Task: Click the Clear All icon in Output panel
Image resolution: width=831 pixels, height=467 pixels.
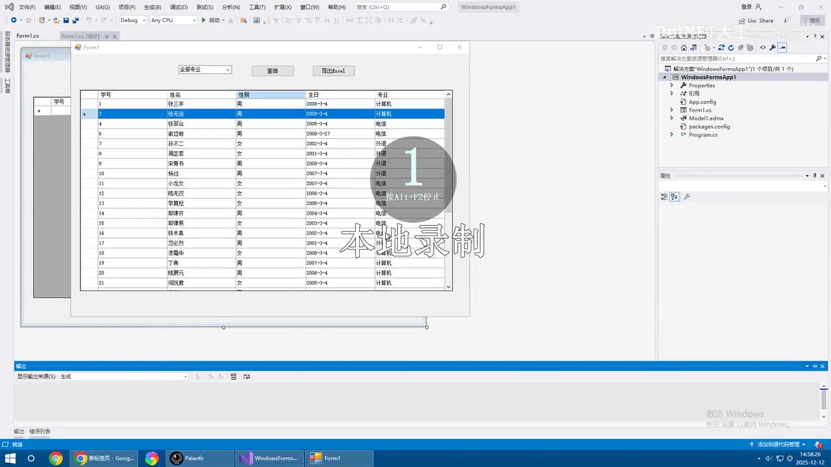Action: [x=233, y=376]
